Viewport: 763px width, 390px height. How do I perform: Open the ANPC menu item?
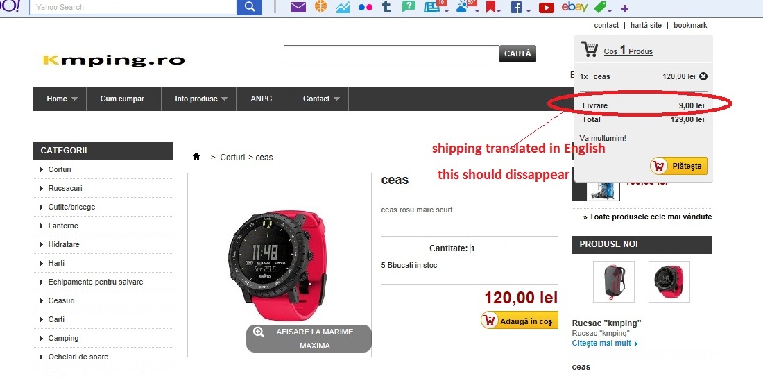[x=262, y=99]
